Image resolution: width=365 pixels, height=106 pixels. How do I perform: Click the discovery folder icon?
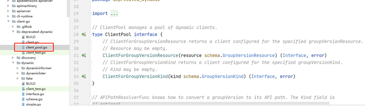point(18,58)
